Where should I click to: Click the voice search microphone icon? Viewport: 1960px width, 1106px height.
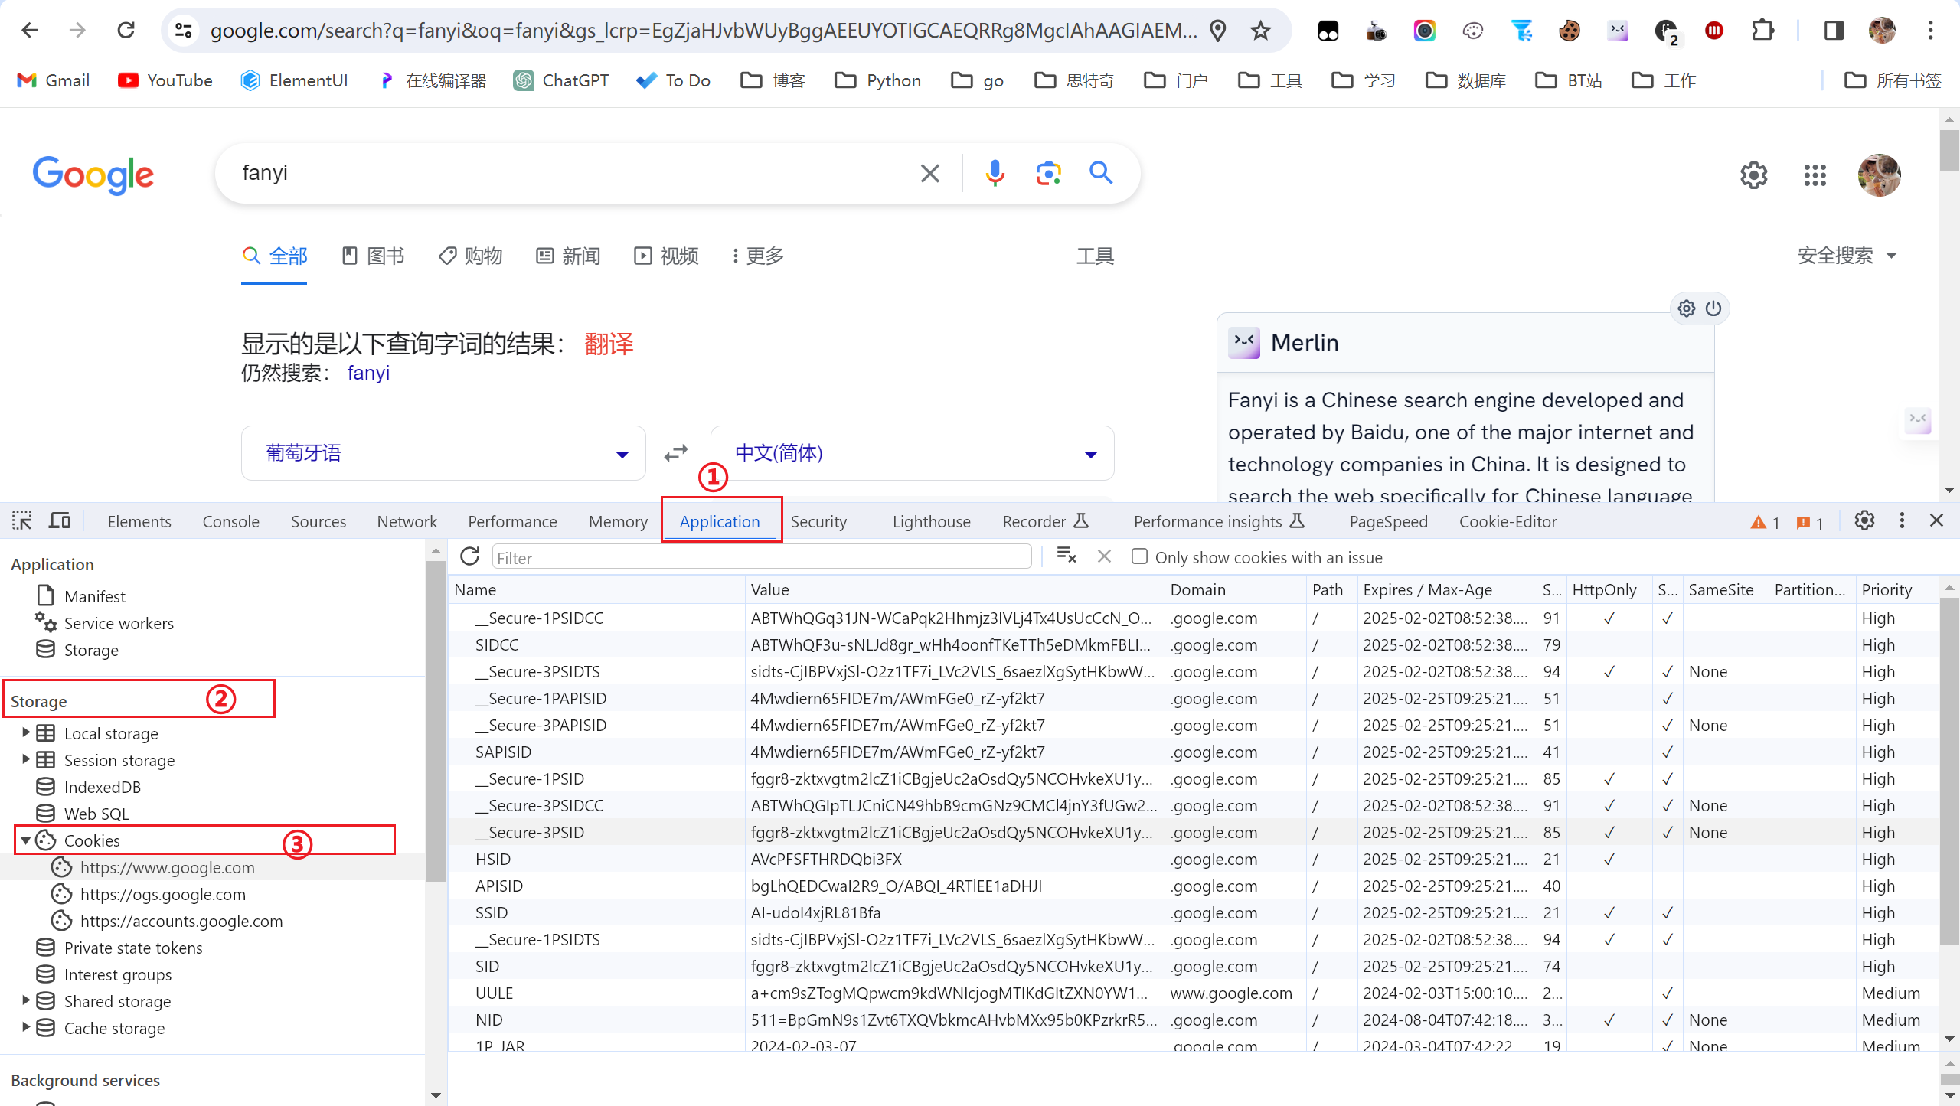(995, 173)
